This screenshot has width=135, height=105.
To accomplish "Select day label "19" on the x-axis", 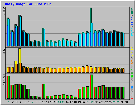I will click(x=79, y=102).
